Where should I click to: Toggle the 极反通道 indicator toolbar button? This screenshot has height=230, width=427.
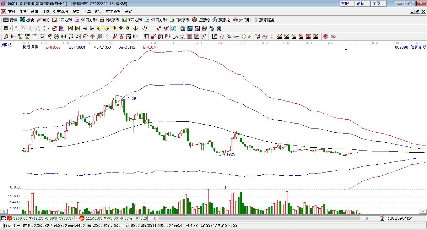coord(54,28)
